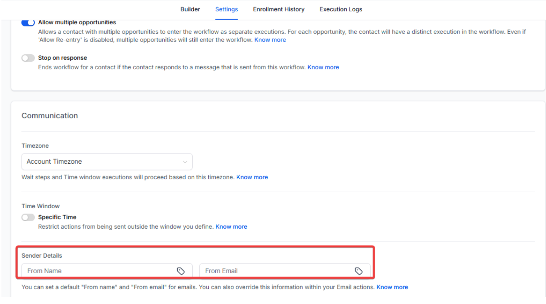
Task: Click into the From Email input field
Action: [277, 271]
